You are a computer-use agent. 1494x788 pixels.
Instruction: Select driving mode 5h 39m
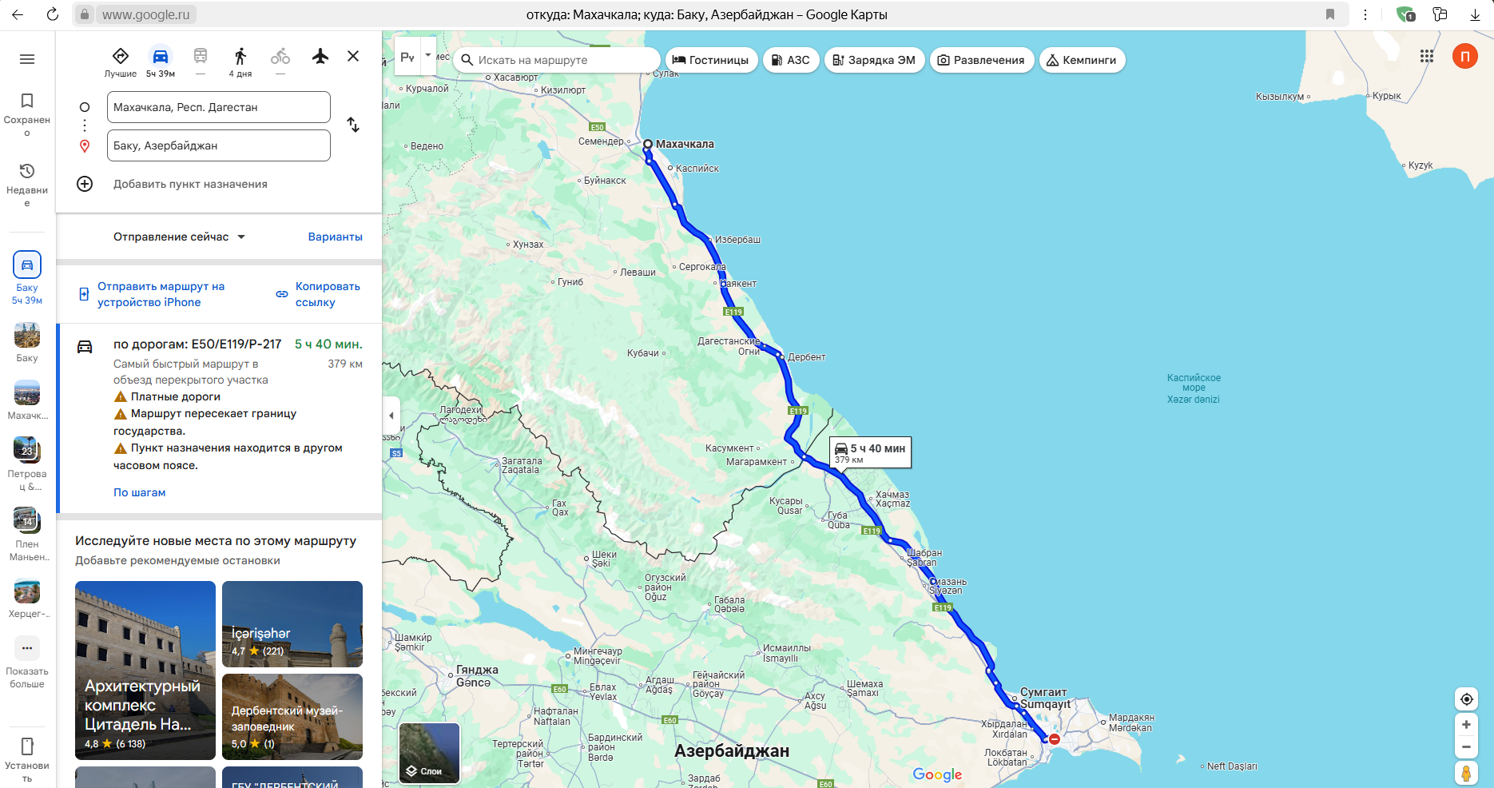(x=161, y=61)
